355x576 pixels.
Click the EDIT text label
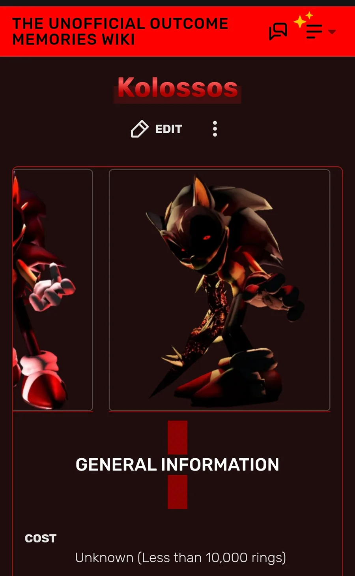click(168, 129)
